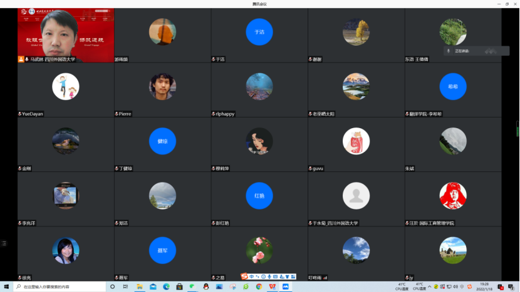Click the Windows Start button
Viewport: 520px width, 292px height.
(6, 287)
